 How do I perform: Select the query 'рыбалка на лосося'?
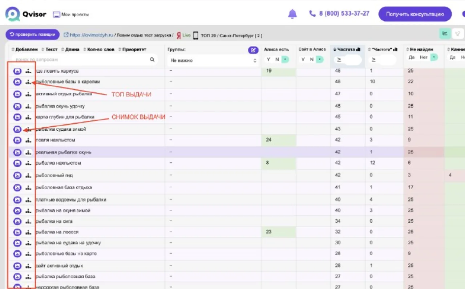click(57, 232)
